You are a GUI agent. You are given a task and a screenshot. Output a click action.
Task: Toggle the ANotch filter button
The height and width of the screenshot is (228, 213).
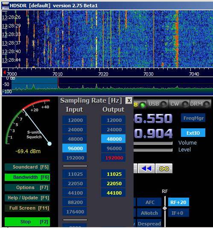[149, 213]
